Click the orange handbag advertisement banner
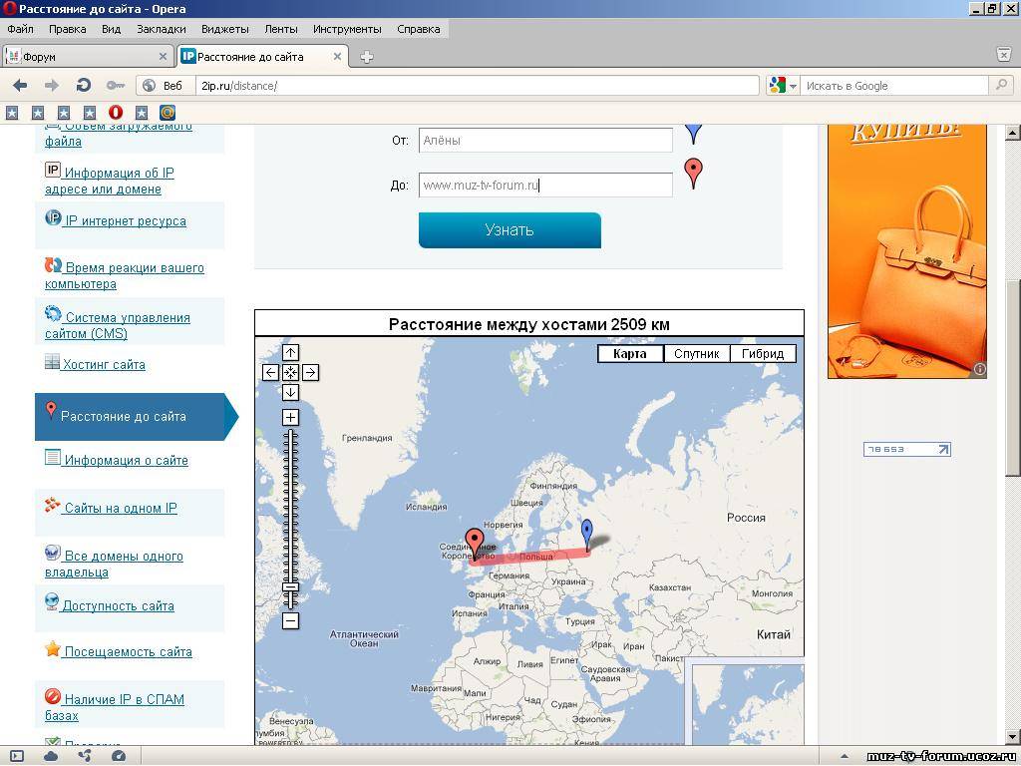 907,251
